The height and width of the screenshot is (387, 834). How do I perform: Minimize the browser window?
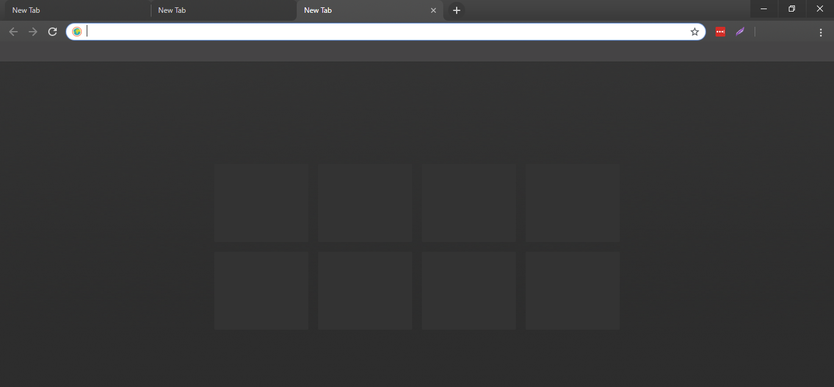764,9
